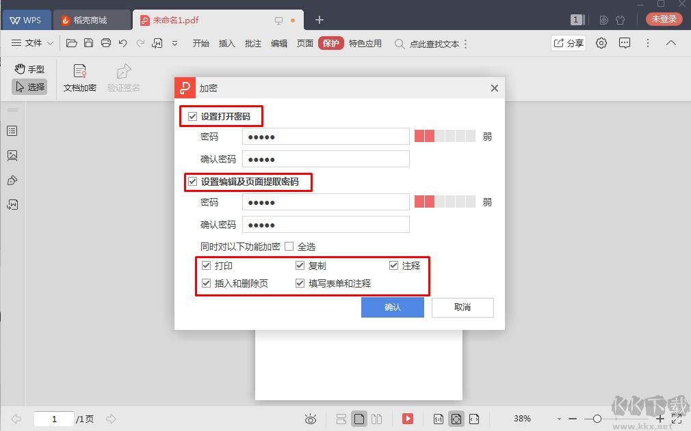Click the open password 密码 field

326,137
